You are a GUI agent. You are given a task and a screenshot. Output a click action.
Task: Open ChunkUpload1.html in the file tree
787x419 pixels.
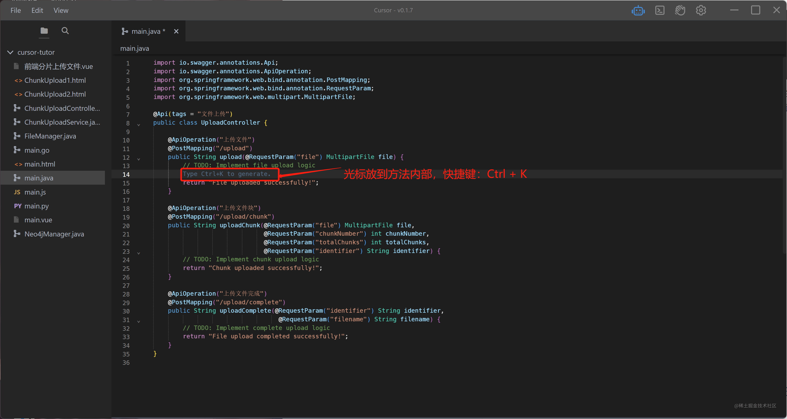point(55,80)
